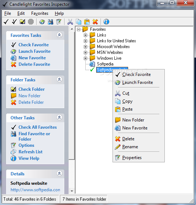Click the status text '7 Items in Favorites folder'
196x205 pixels.
(84, 199)
